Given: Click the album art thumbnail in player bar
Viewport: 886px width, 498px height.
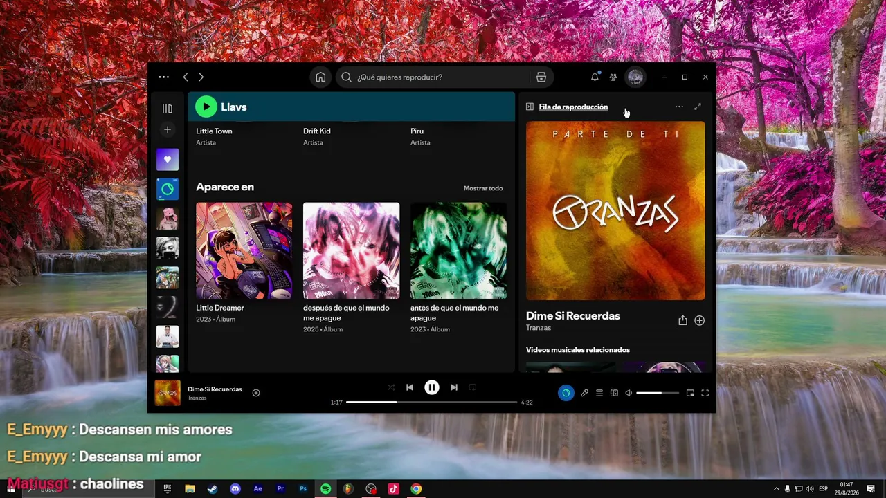Looking at the screenshot, I should click(168, 393).
